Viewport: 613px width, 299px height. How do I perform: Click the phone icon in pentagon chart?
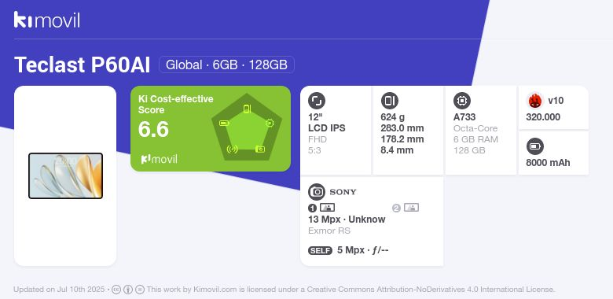click(247, 109)
